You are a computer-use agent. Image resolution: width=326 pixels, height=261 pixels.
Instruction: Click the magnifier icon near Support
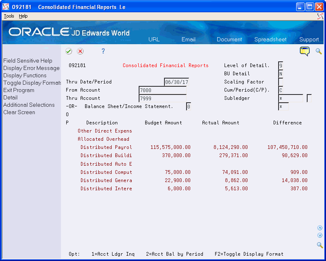coord(319,51)
